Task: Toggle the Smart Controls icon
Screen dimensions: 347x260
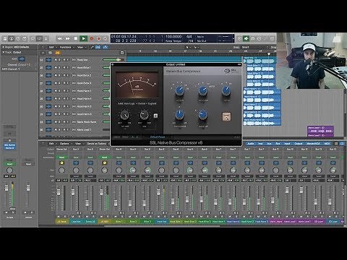Action: pyautogui.click(x=33, y=38)
